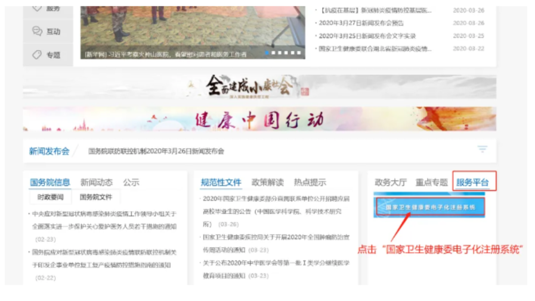Screen dimensions: 535x301
Task: Open the filter icon in 新闻发布会 bar
Action: click(482, 149)
